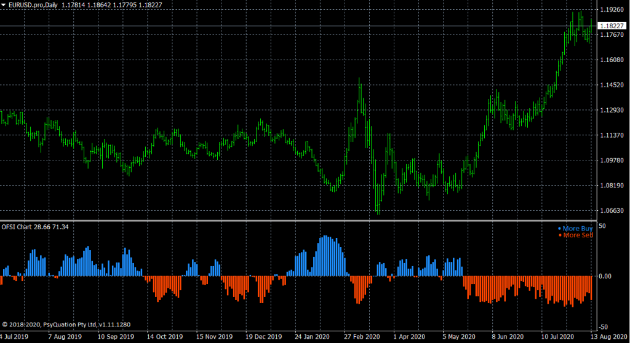Select the 1.08190 price axis label
The height and width of the screenshot is (343, 630).
[612, 185]
